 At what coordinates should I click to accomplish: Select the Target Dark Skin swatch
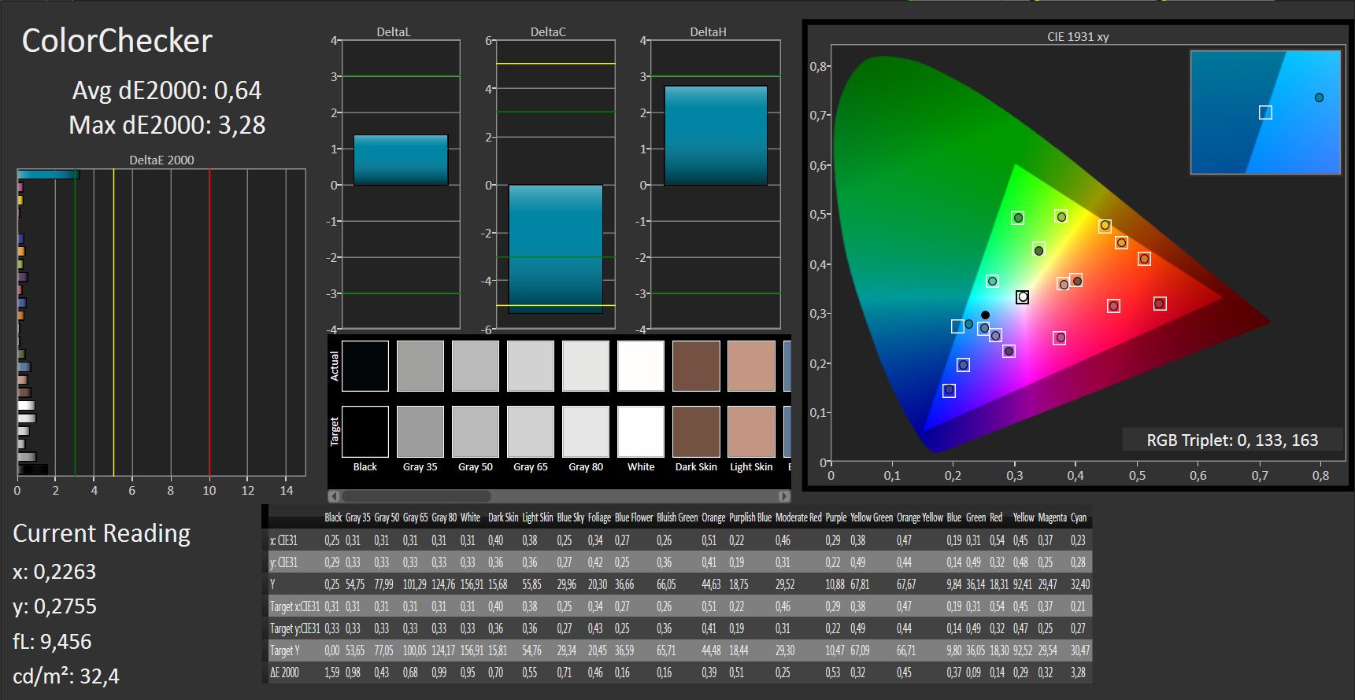696,431
